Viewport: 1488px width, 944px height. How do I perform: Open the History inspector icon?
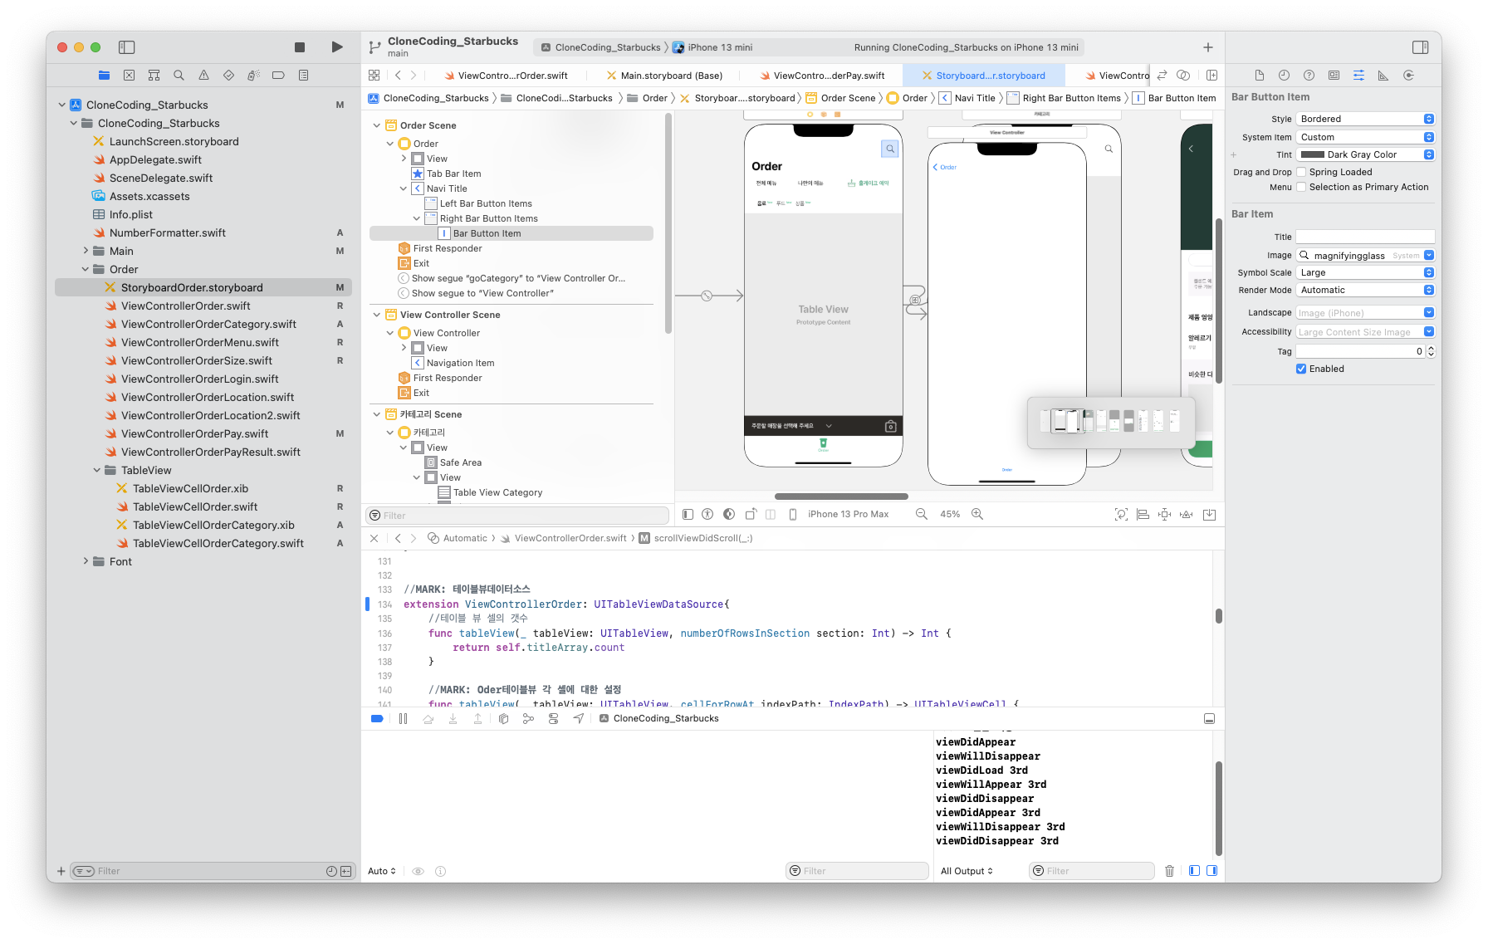[1284, 76]
